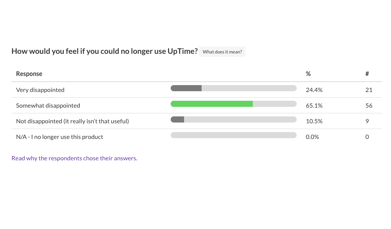The image size is (391, 229).
Task: Click the response count of 21
Action: (369, 90)
